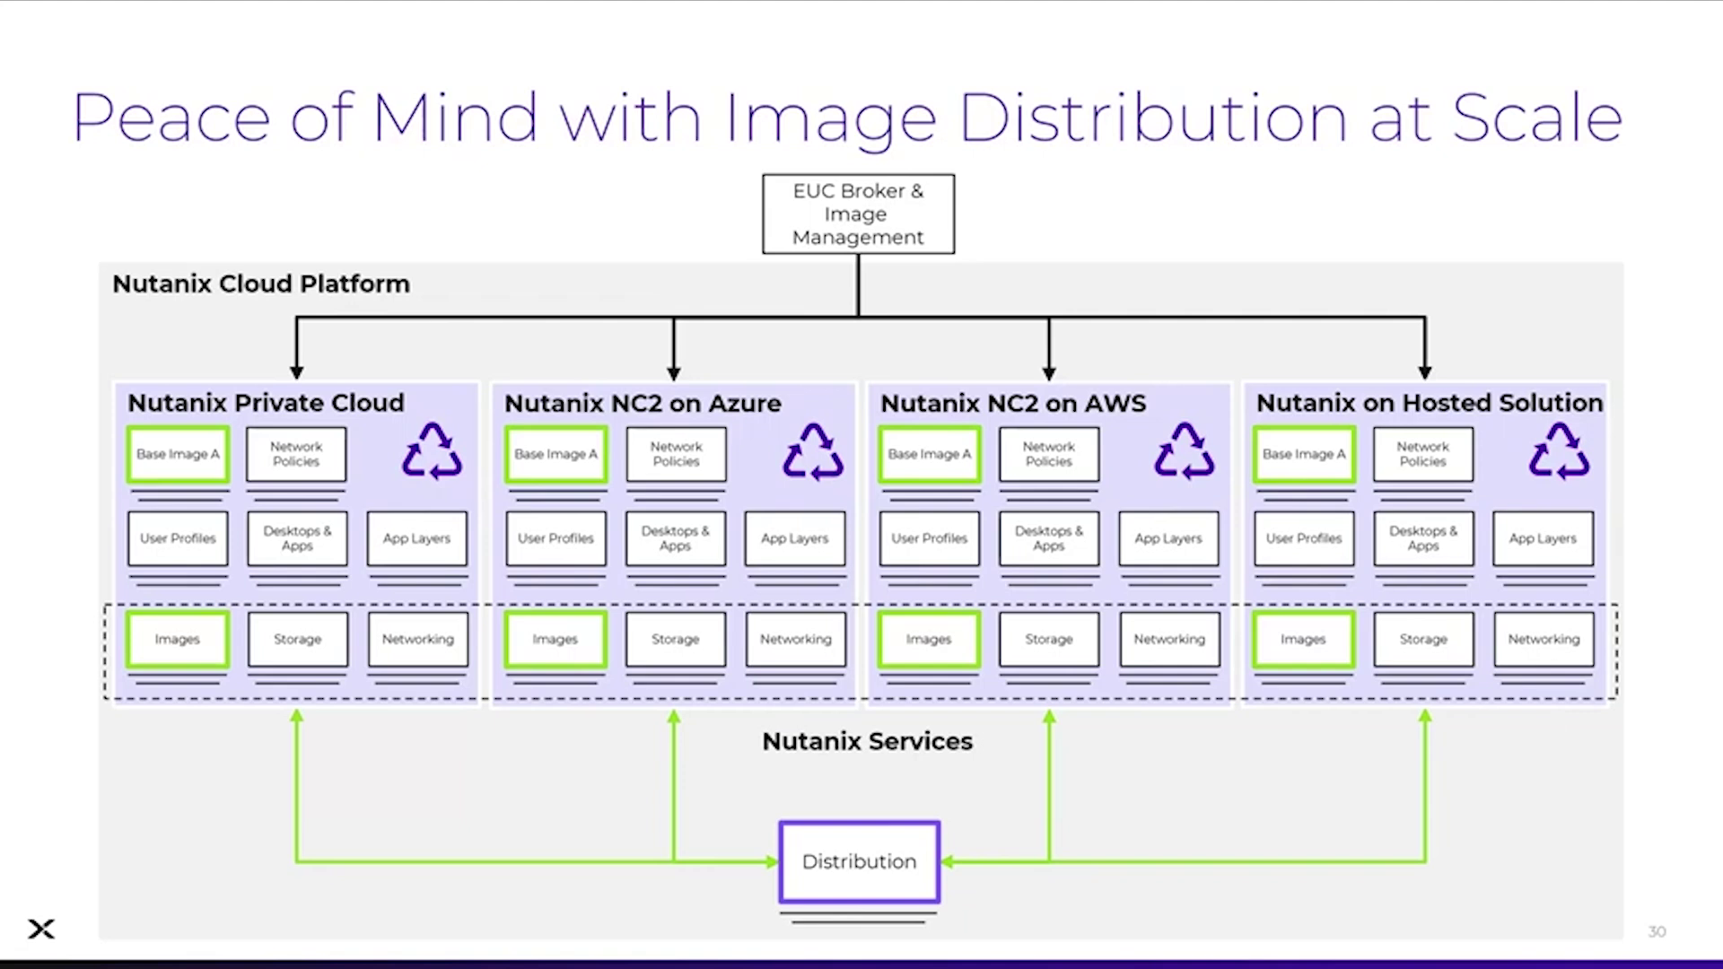Click User Profiles in NC2 on AWS
Screen dimensions: 1723x969
[x=930, y=538]
